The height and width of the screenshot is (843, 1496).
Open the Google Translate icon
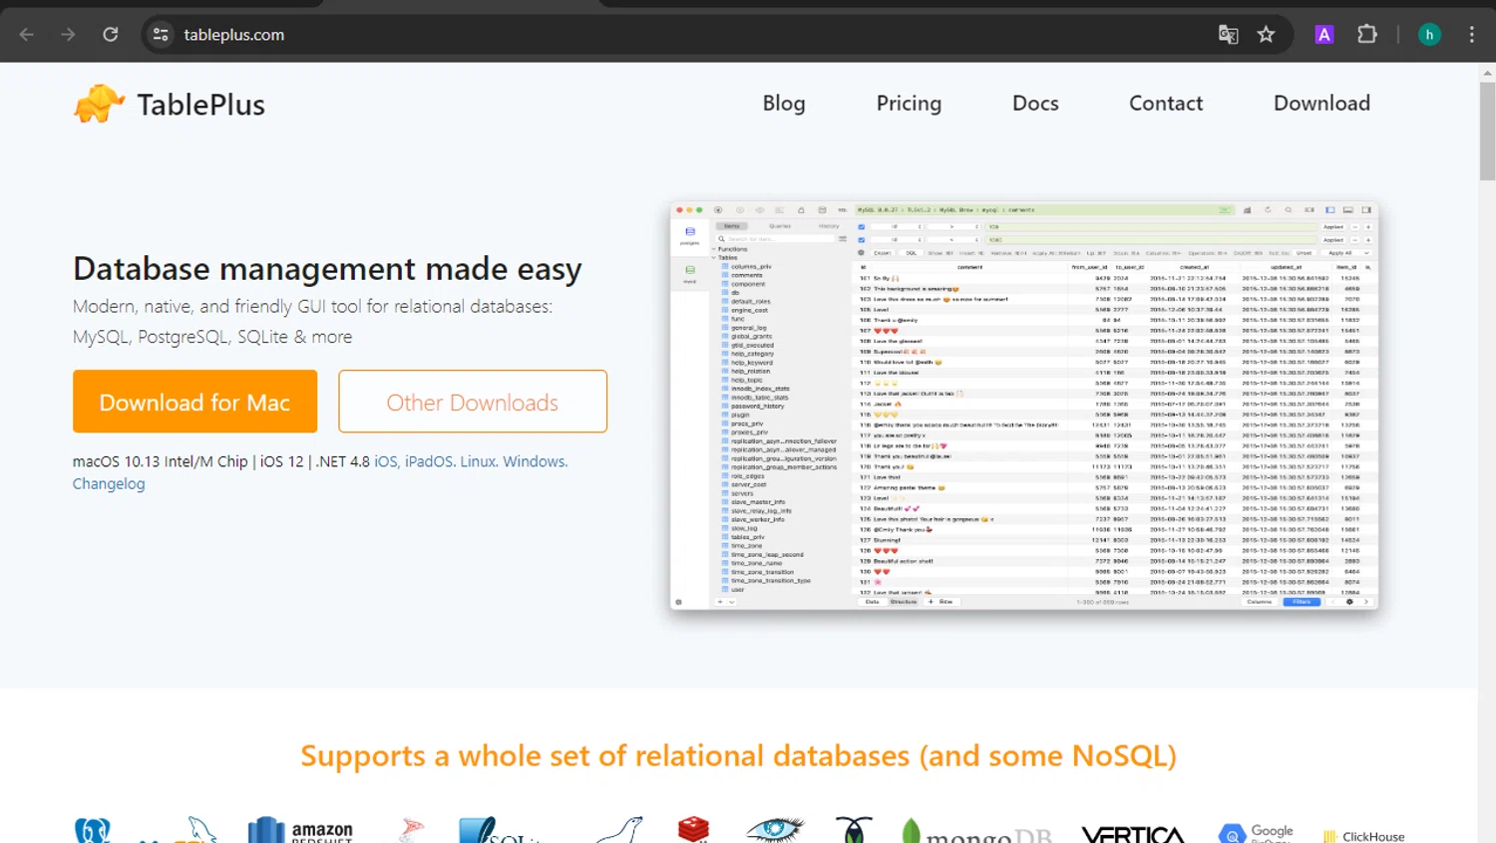click(1229, 34)
